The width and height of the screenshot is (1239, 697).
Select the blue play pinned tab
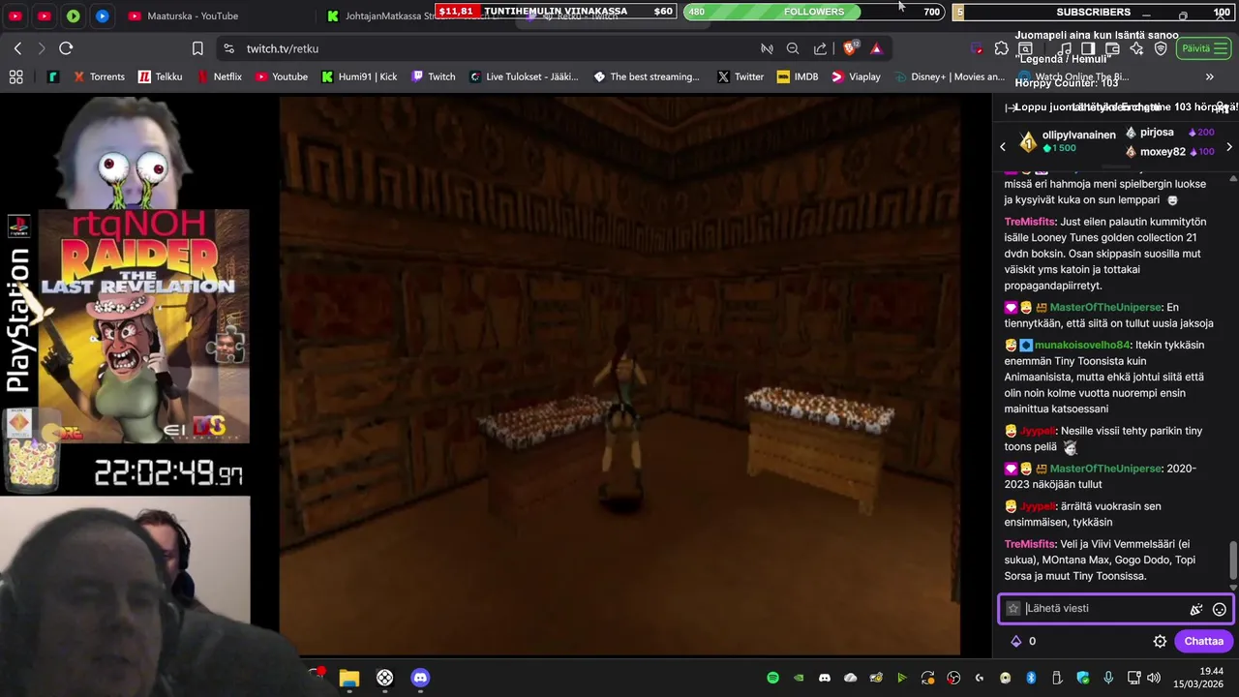click(103, 15)
